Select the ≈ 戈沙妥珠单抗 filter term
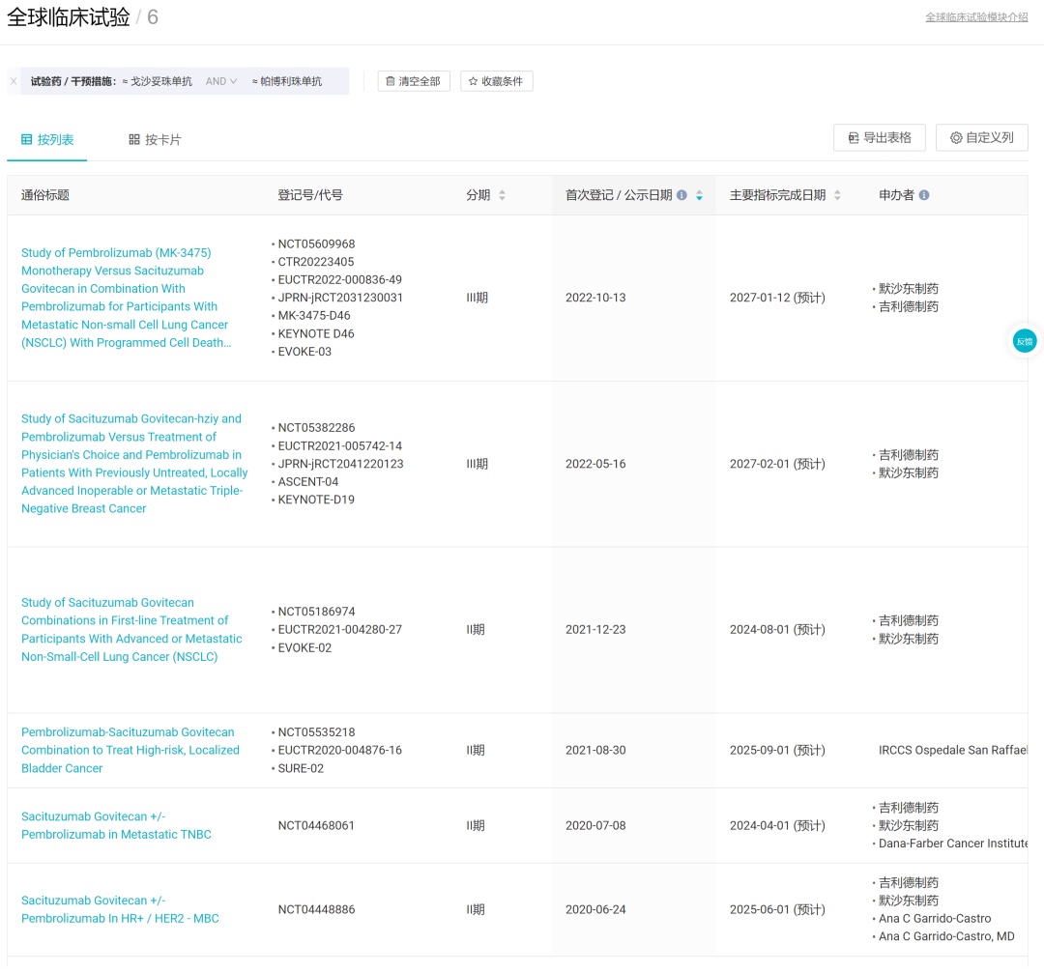The height and width of the screenshot is (973, 1044). pos(158,81)
